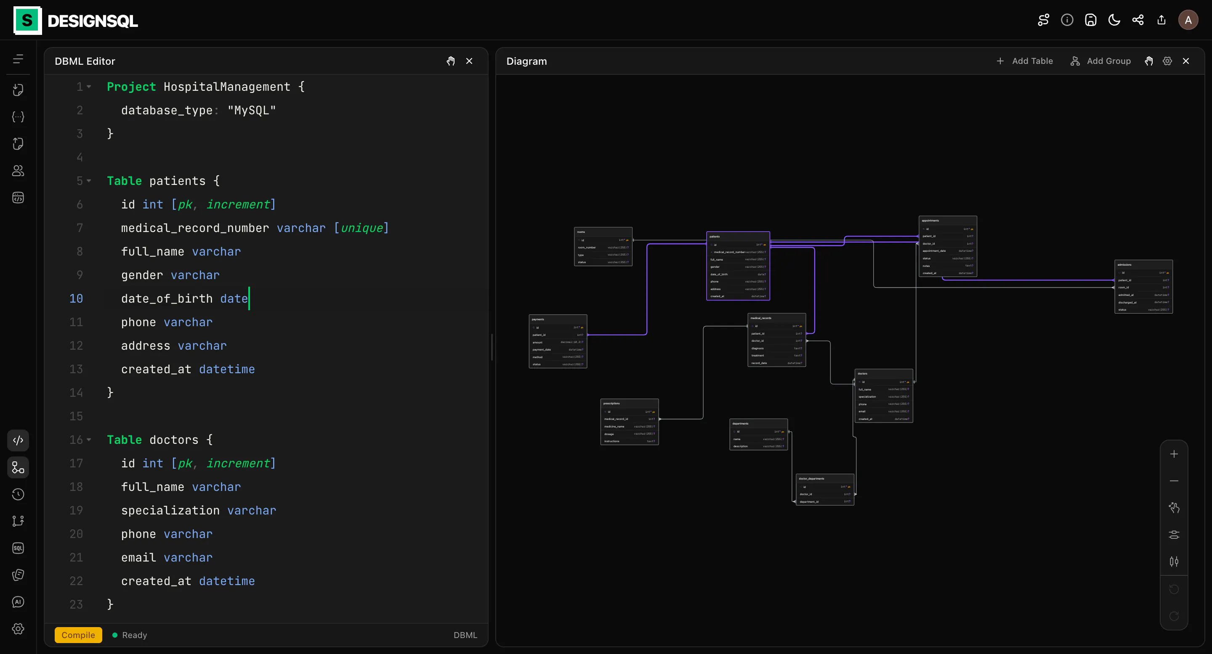Viewport: 1212px width, 654px height.
Task: Toggle the DBML code editor panel icon
Action: [x=18, y=440]
